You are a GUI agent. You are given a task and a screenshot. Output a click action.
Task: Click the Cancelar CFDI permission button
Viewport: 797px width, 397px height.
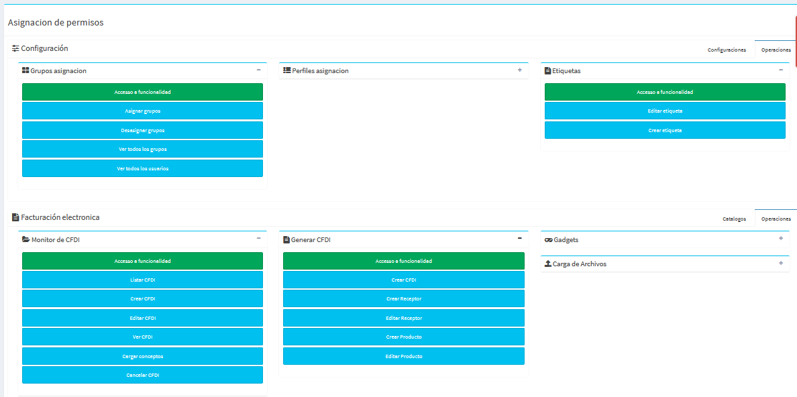142,375
